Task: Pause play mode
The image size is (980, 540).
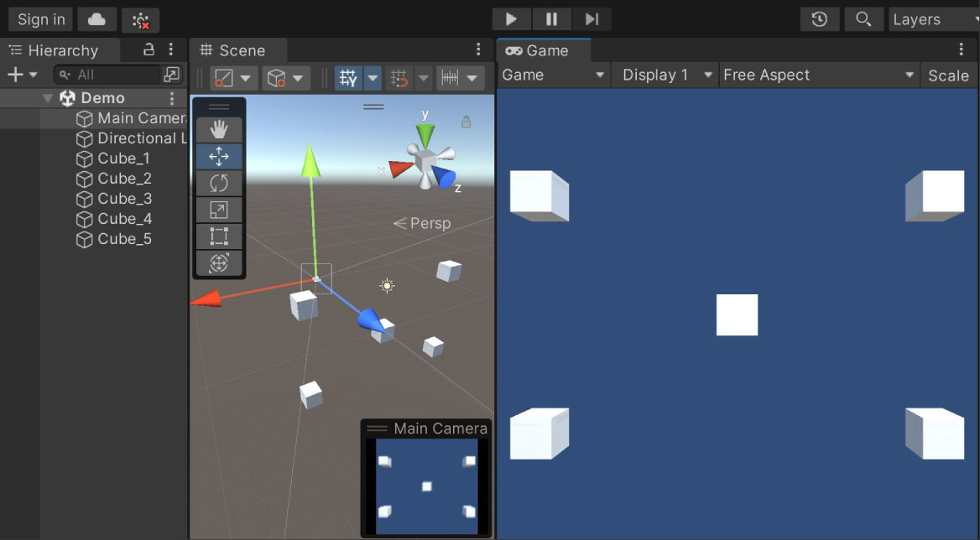Action: point(551,18)
